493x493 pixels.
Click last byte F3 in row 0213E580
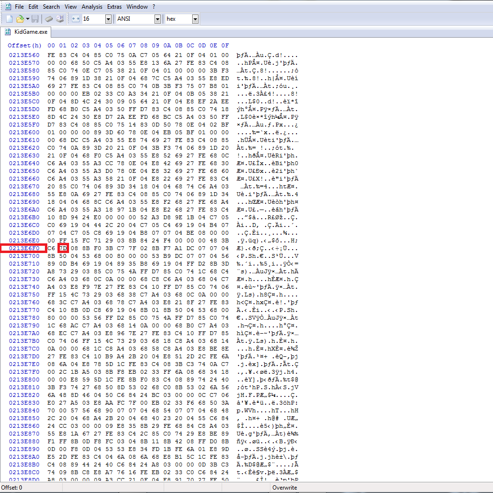tap(225, 71)
